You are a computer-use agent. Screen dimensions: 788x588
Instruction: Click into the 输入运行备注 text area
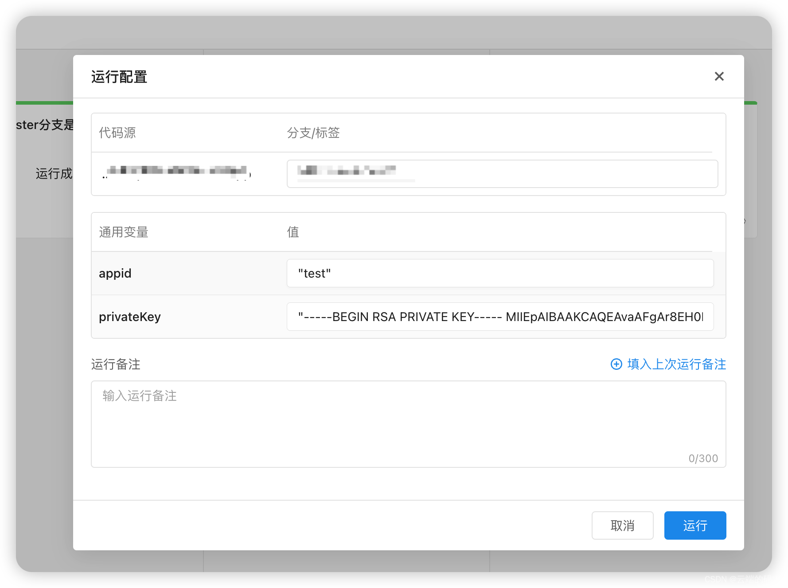[408, 424]
